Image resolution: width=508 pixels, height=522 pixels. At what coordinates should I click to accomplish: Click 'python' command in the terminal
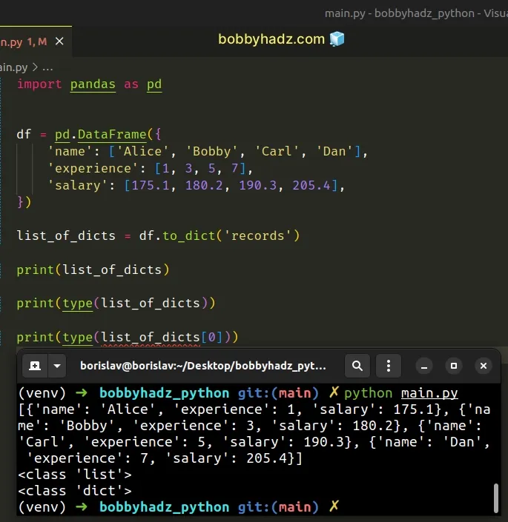pos(369,393)
